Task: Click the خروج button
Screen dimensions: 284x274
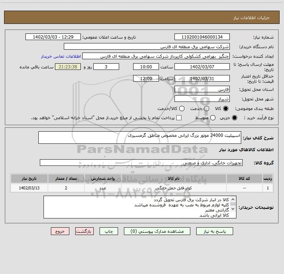Action: 60,231
